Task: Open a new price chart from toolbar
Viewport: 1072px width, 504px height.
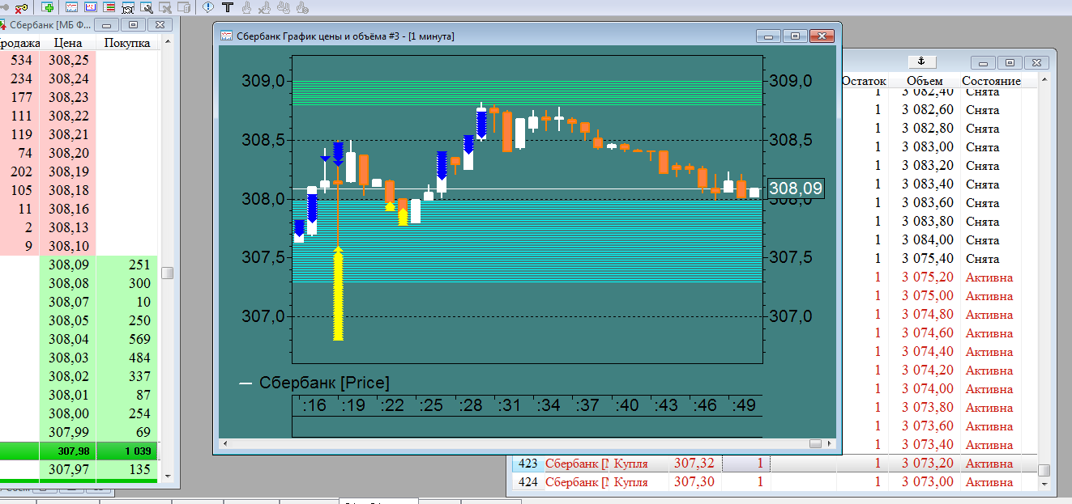Action: coord(71,7)
